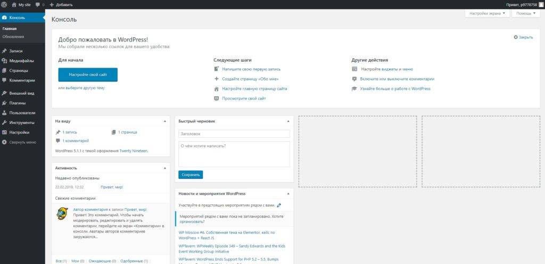Click the Плагины plug icon
The height and width of the screenshot is (264, 545).
click(4, 103)
